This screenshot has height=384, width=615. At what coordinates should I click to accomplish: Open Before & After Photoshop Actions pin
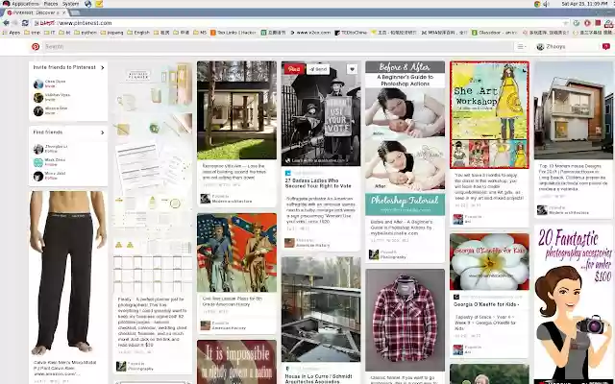point(406,138)
